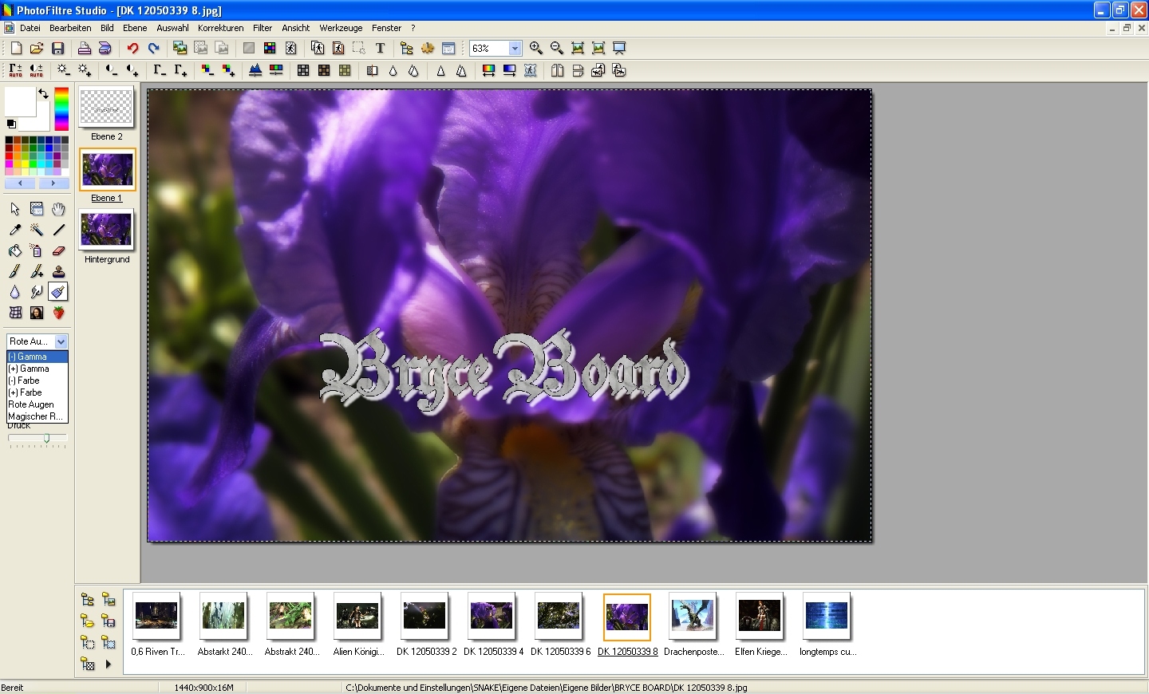The image size is (1149, 694).
Task: Select the Paintbrush tool
Action: point(15,271)
